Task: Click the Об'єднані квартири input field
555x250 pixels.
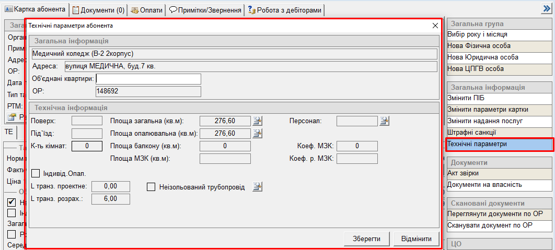Action: click(x=148, y=79)
